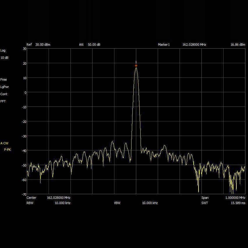248x248 pixels.
Task: Click the VBW 10.000 kHz value
Action: click(x=150, y=203)
